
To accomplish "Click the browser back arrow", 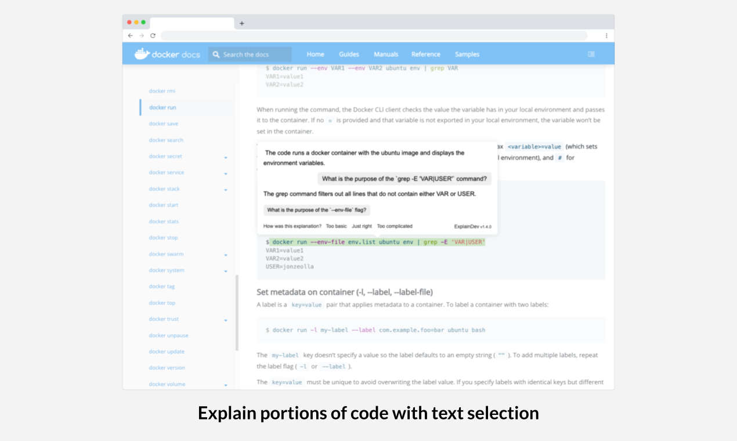I will [x=131, y=35].
